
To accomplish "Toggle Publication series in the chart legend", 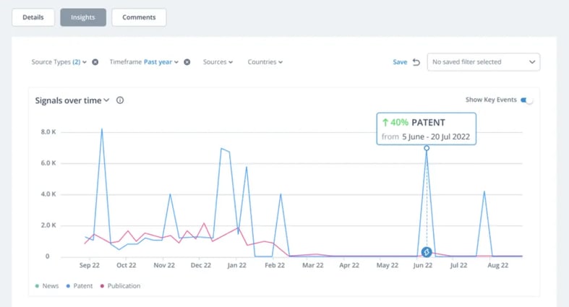I will tap(120, 286).
